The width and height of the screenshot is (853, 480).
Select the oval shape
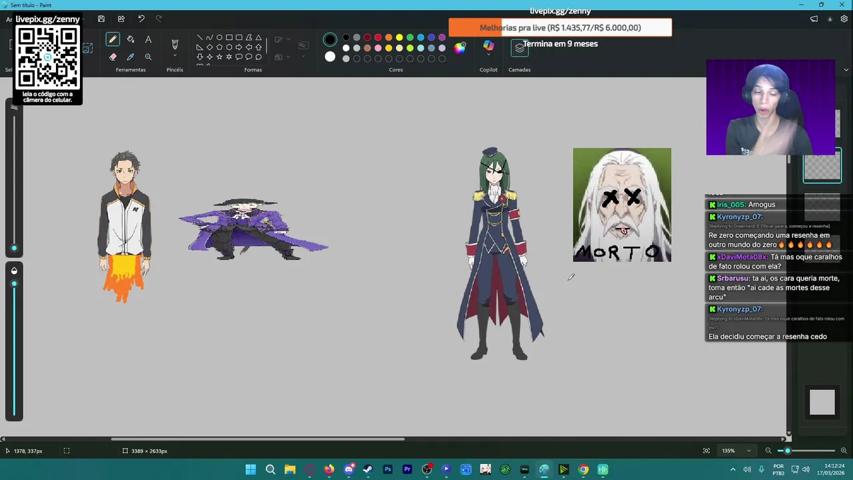219,38
